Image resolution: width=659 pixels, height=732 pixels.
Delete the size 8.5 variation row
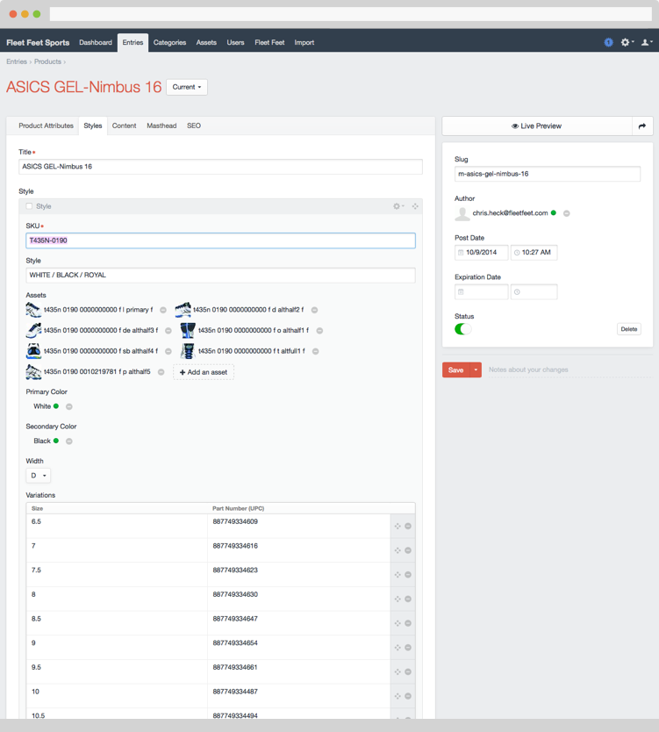point(408,623)
